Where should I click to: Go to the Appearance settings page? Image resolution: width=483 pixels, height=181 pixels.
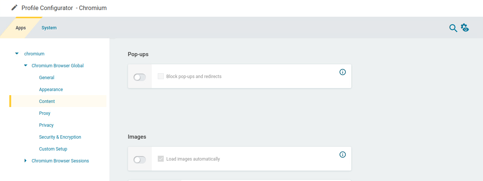coord(51,90)
